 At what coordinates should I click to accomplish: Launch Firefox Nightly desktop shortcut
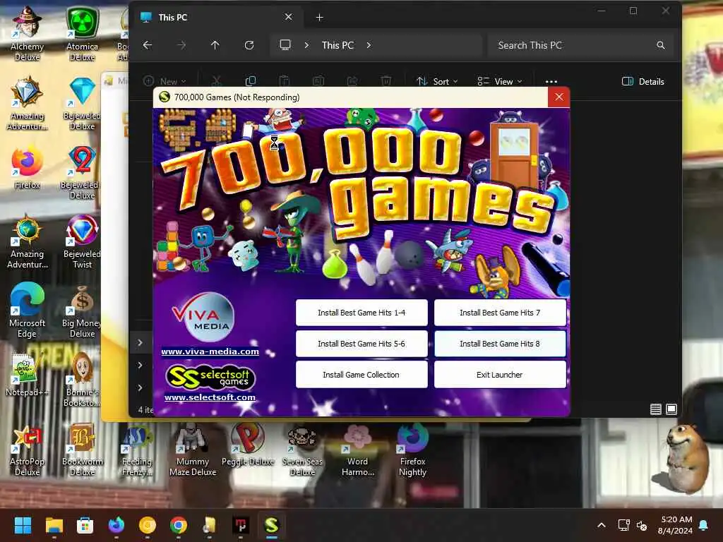412,450
